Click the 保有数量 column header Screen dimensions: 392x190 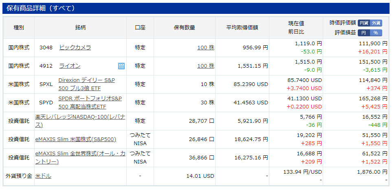pyautogui.click(x=184, y=28)
